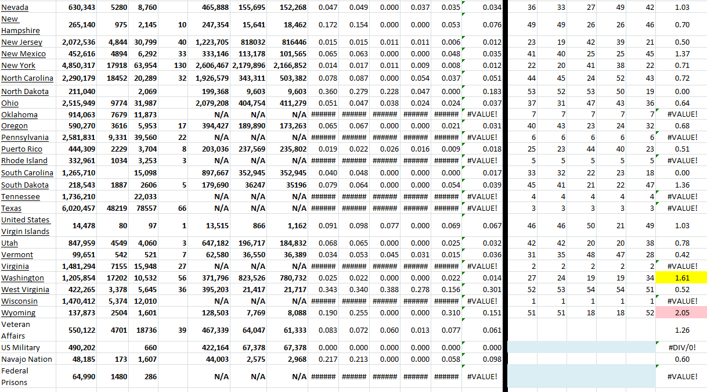The image size is (707, 392).
Task: Follow the New Jersey link
Action: pyautogui.click(x=21, y=42)
